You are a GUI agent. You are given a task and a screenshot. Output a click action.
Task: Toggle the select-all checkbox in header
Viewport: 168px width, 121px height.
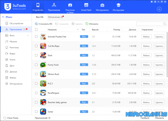[36, 30]
